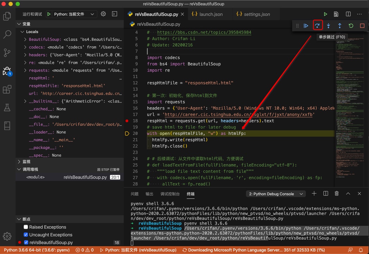This screenshot has width=369, height=254.
Task: Open the 输出 panel tab
Action: click(x=149, y=194)
